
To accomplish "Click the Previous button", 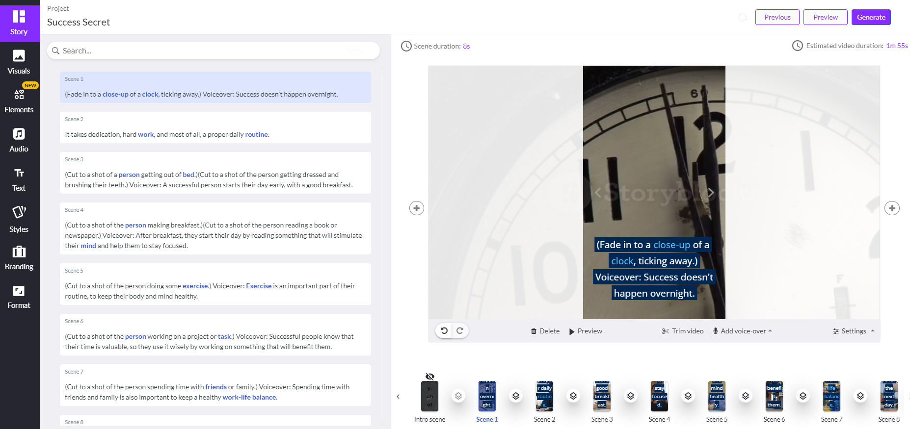I will tap(777, 17).
